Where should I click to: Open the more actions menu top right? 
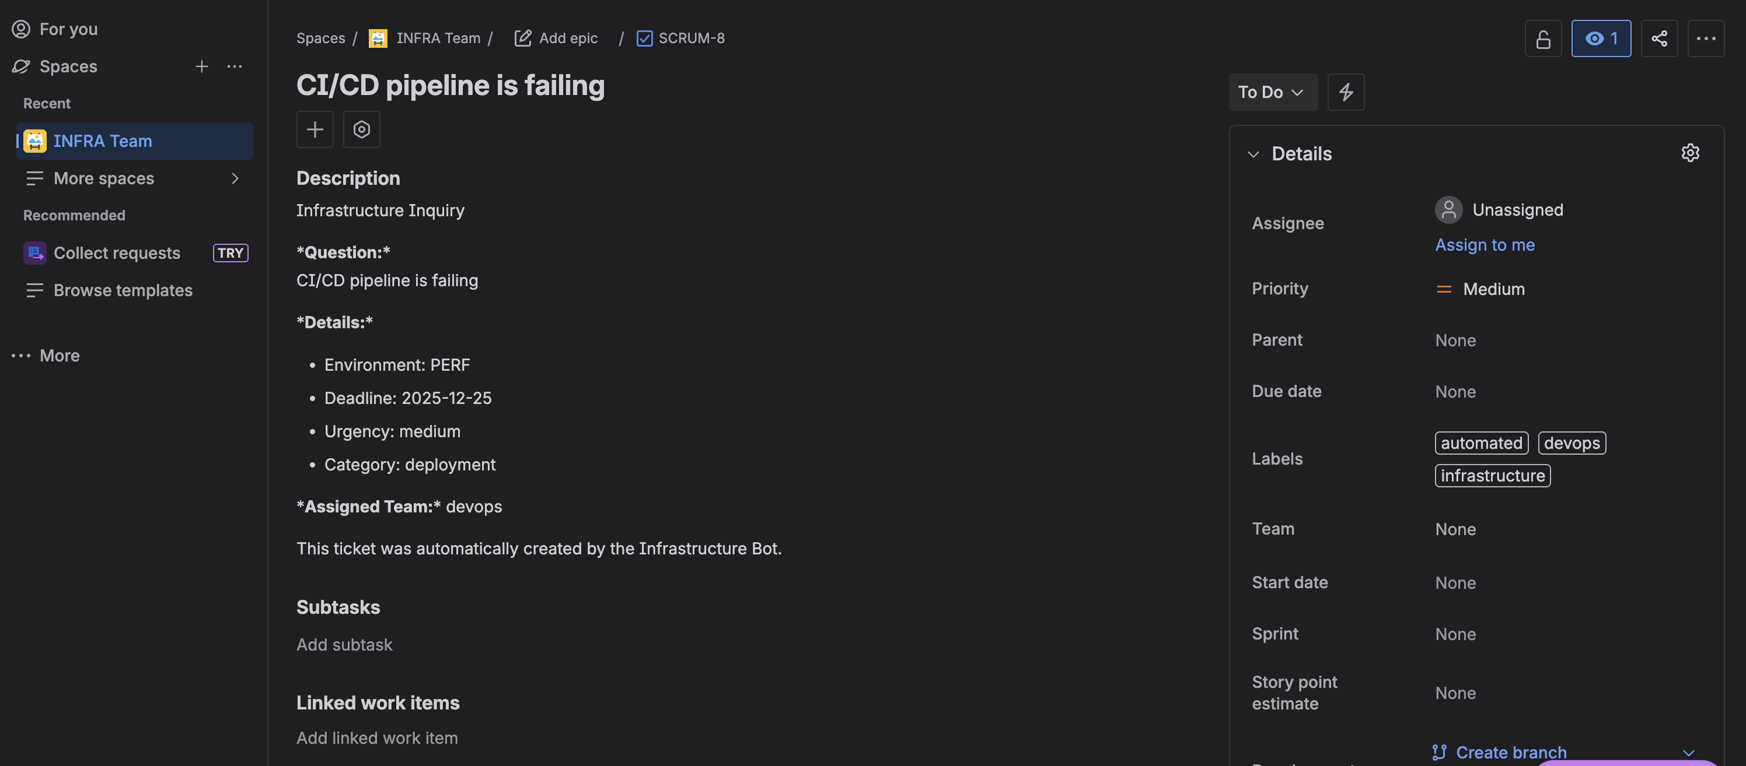(1706, 38)
